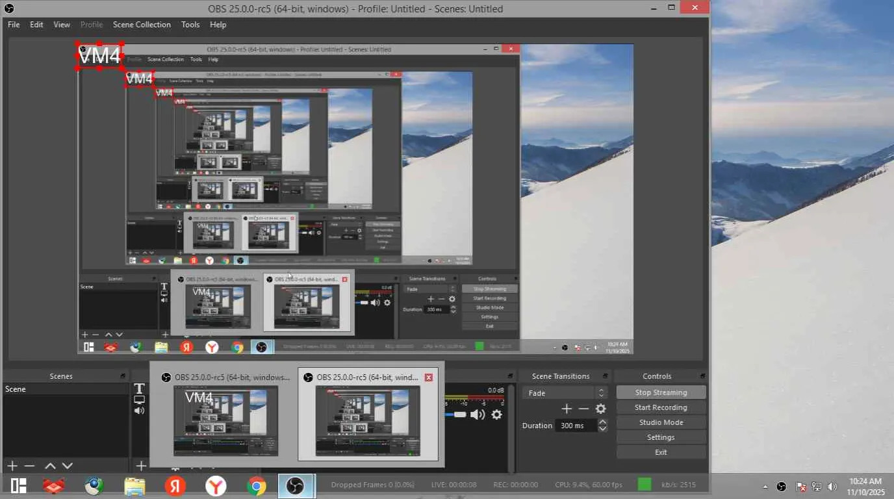Click the audio mixer volume slider handle
This screenshot has height=499, width=894.
coord(460,415)
